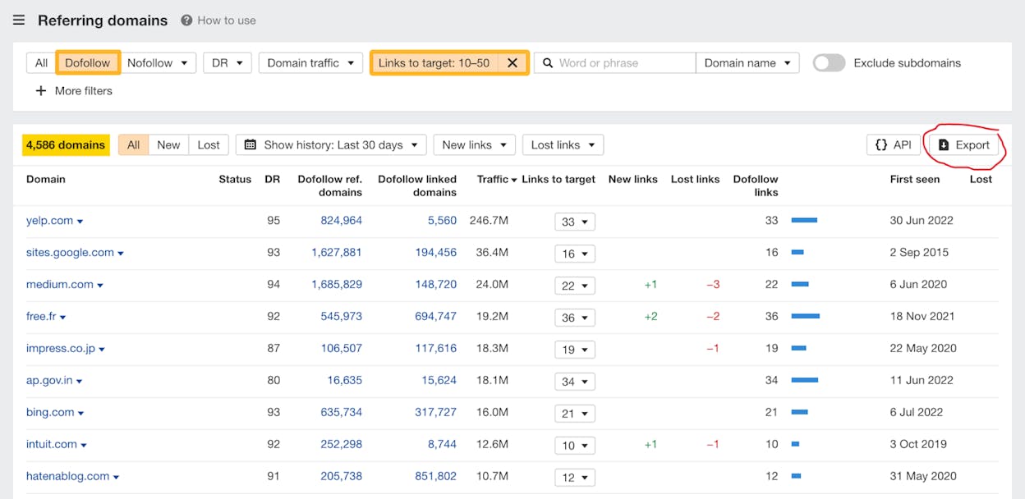Expand sites.google.com links to target 16

point(575,254)
